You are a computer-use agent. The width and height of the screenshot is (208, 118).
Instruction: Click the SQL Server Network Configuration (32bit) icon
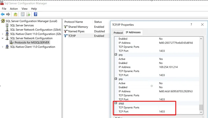pyautogui.click(x=7, y=29)
